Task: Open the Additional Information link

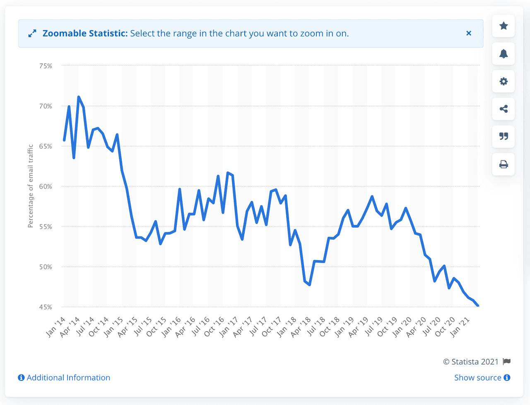Action: tap(68, 378)
